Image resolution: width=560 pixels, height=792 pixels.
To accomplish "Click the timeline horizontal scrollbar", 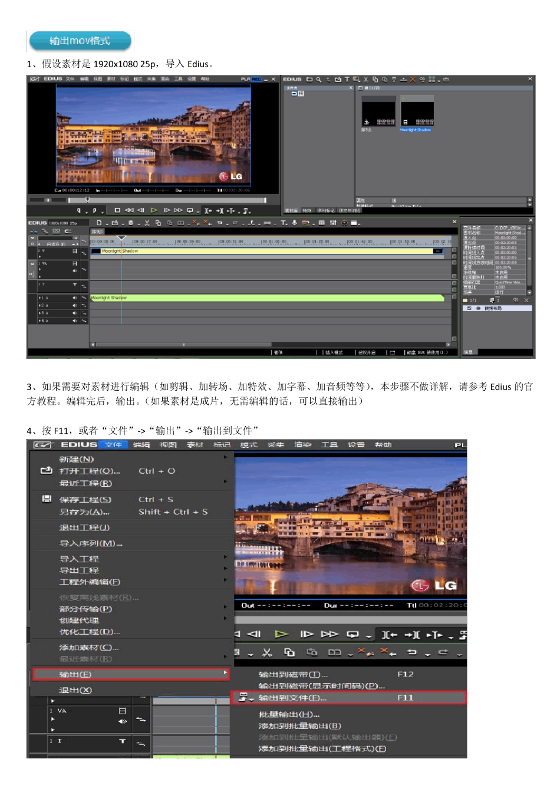I will 184,345.
